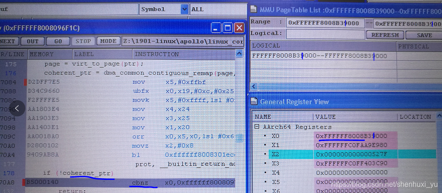442x193 pixels.
Task: Click the X1 value 0xFFFFFFC0FAA9E980
Action: click(x=351, y=145)
